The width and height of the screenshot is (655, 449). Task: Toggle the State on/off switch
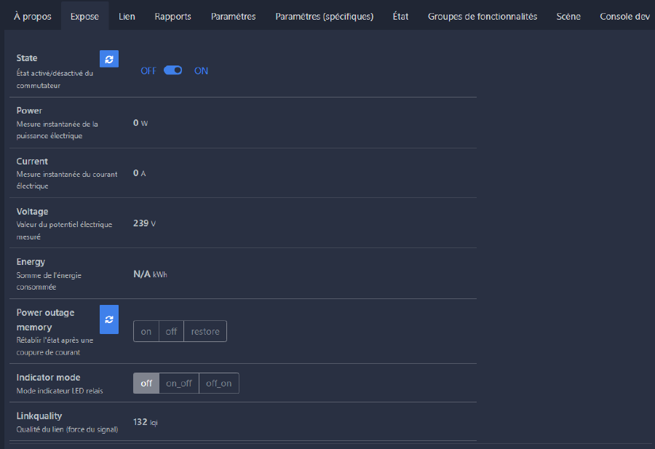tap(173, 71)
